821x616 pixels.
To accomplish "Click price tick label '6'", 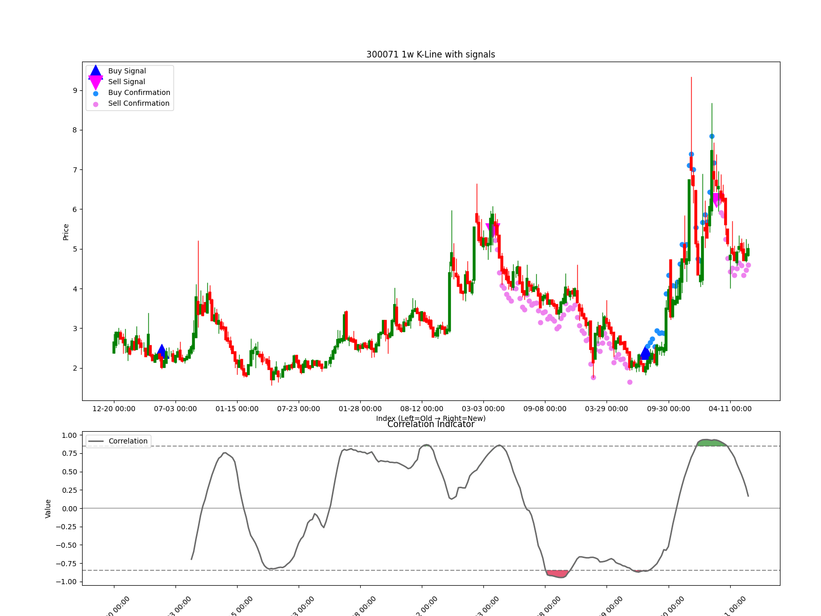I will [x=75, y=209].
